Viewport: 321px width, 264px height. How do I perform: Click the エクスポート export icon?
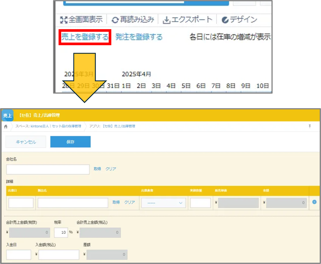tap(166, 20)
